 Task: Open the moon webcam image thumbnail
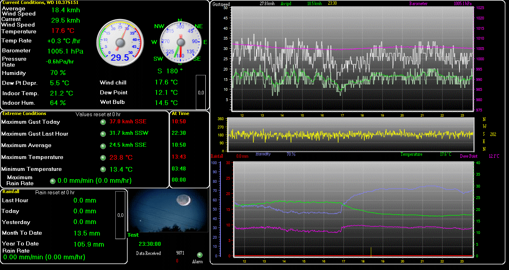click(x=168, y=211)
